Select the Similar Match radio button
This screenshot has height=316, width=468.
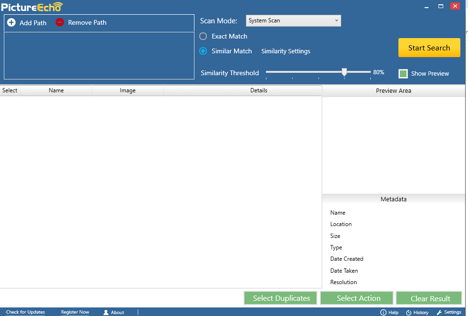tap(203, 51)
